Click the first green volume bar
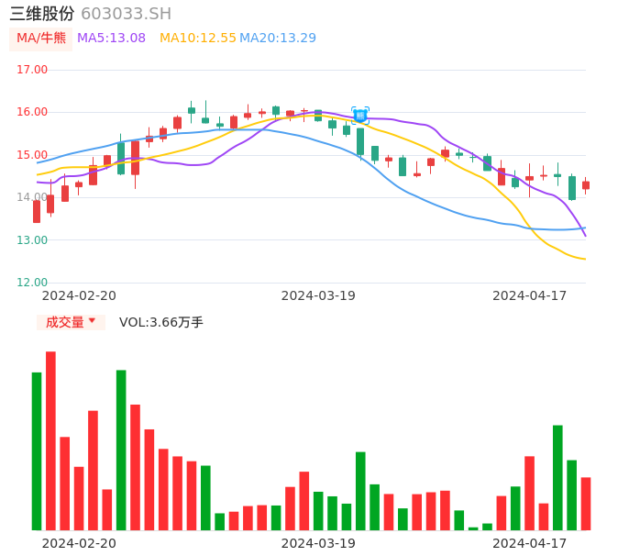Viewport: 629px width, 556px height. pos(37,451)
